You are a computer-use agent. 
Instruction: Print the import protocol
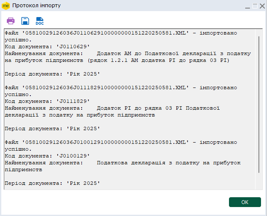[11, 21]
